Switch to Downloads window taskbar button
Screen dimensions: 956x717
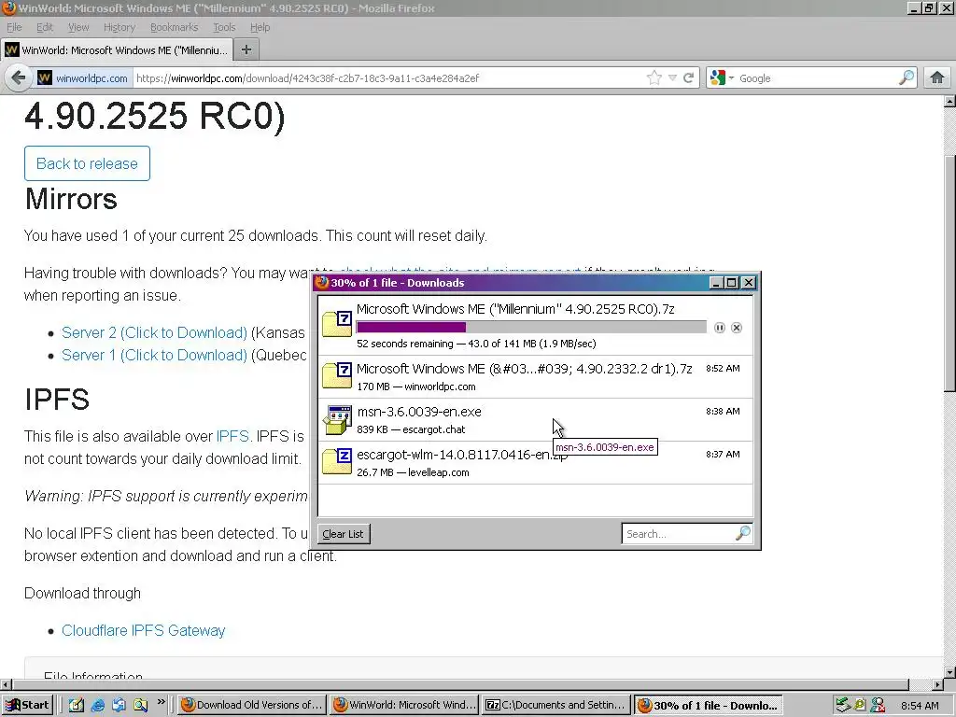(709, 705)
